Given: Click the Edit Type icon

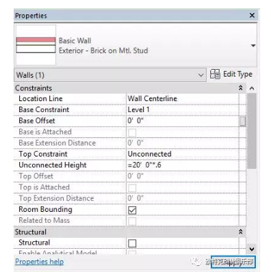Looking at the screenshot, I should 215,74.
